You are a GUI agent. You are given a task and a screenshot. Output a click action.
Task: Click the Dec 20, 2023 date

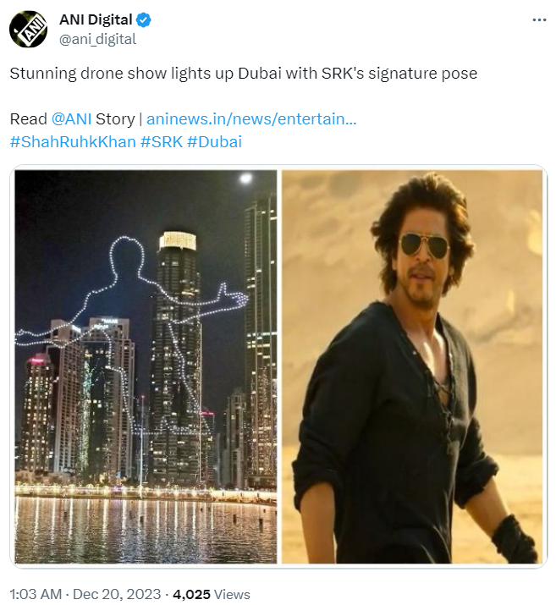tap(117, 594)
